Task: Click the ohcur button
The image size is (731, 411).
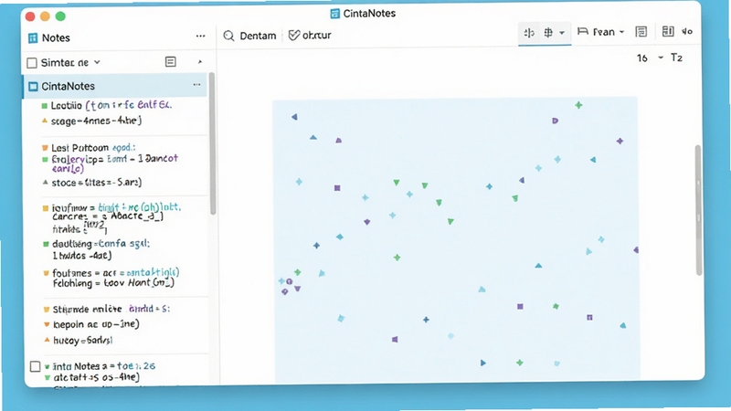Action: pos(310,35)
